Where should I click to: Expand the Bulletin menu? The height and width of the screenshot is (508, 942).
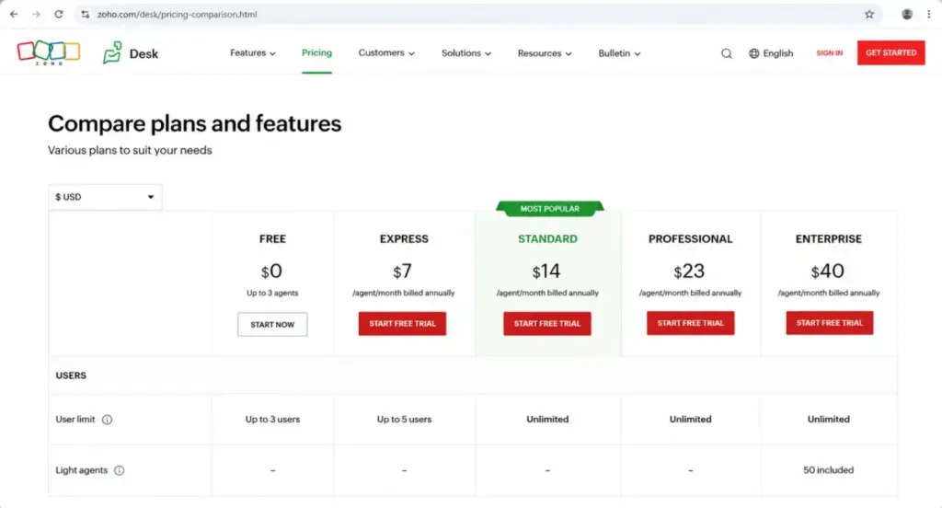tap(619, 52)
